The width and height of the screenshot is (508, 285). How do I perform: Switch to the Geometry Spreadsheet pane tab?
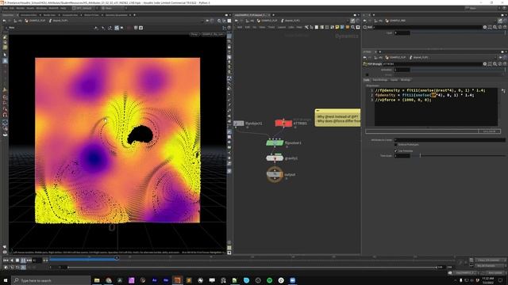tap(117, 15)
